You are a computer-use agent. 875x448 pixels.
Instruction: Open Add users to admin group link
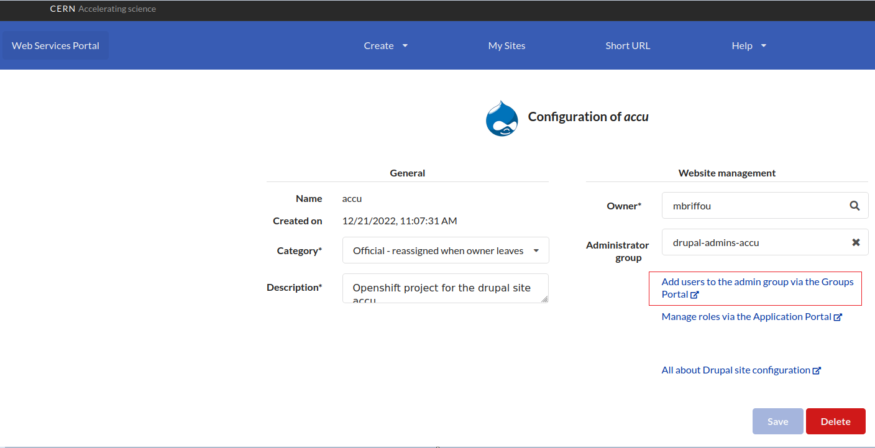tap(758, 288)
